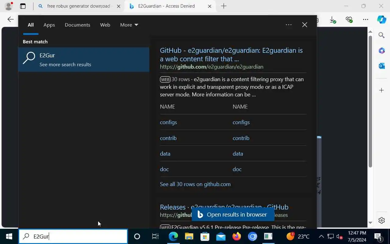Viewport: 390px width, 244px height.
Task: Click Open results in browser button
Action: 233,215
